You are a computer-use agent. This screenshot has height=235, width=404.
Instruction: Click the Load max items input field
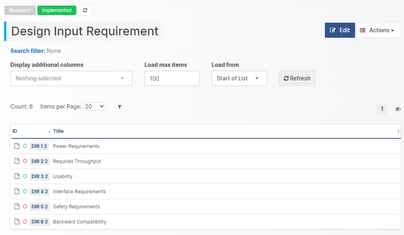(172, 78)
